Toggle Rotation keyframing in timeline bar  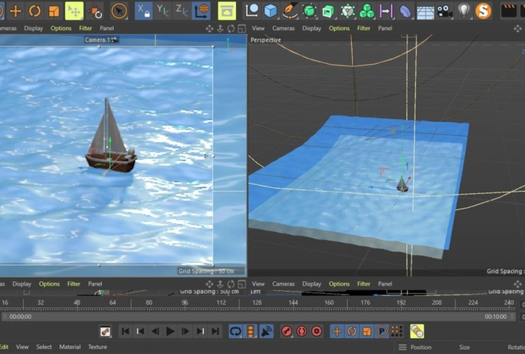[352, 331]
